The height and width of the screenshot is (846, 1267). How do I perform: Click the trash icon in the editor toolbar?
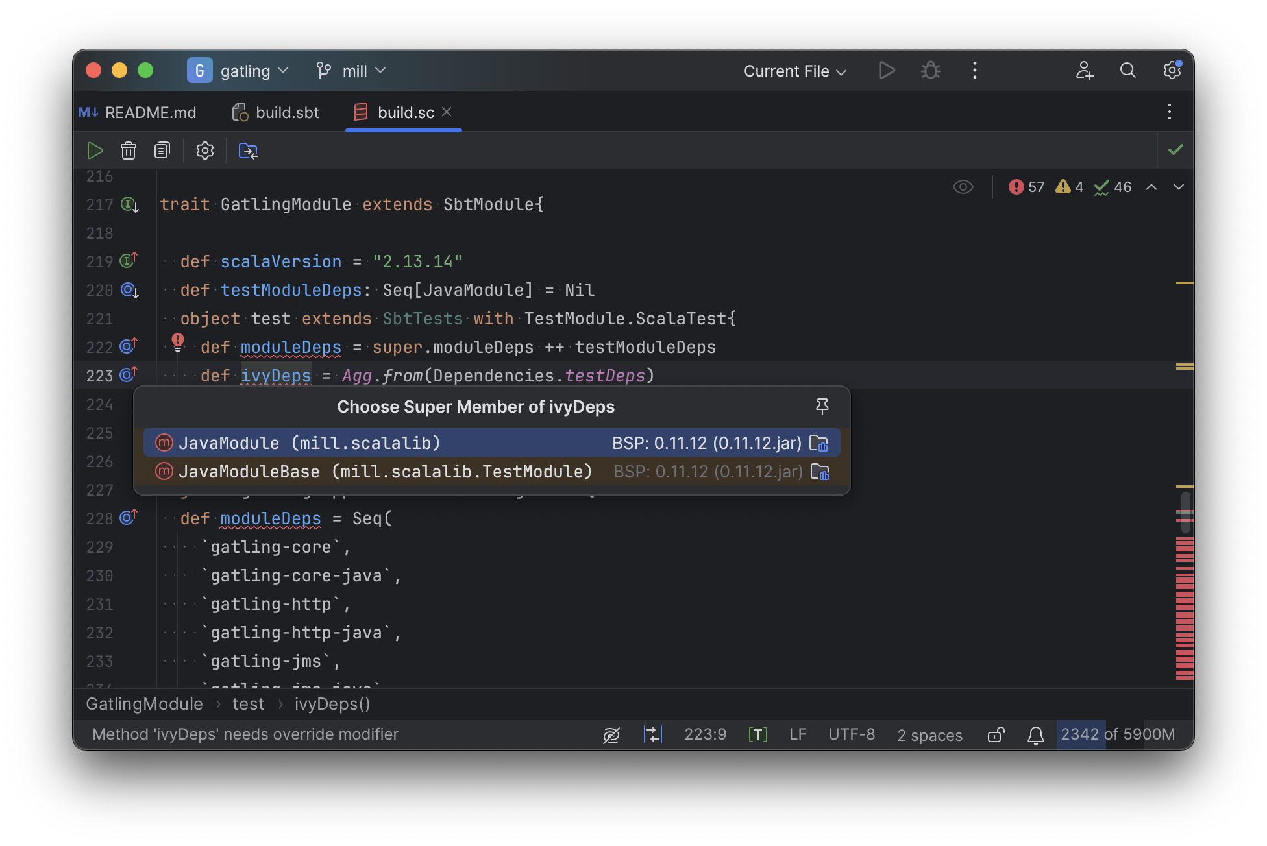coord(128,150)
